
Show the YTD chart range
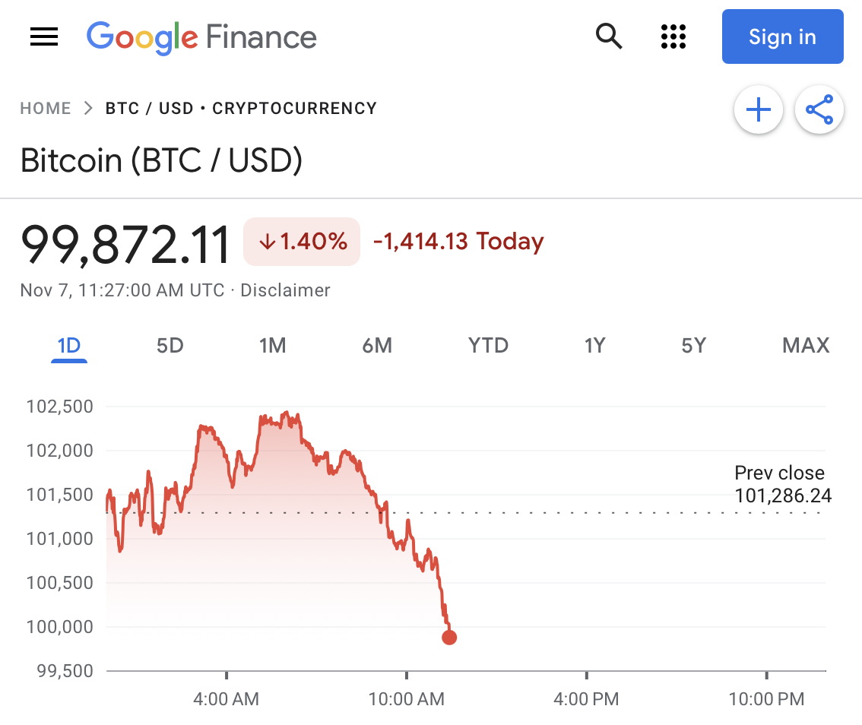(x=488, y=347)
